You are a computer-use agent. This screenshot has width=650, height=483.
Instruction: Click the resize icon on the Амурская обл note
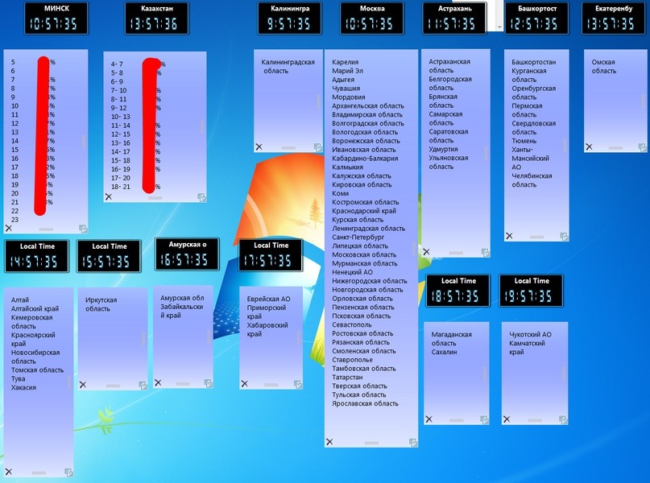208,384
